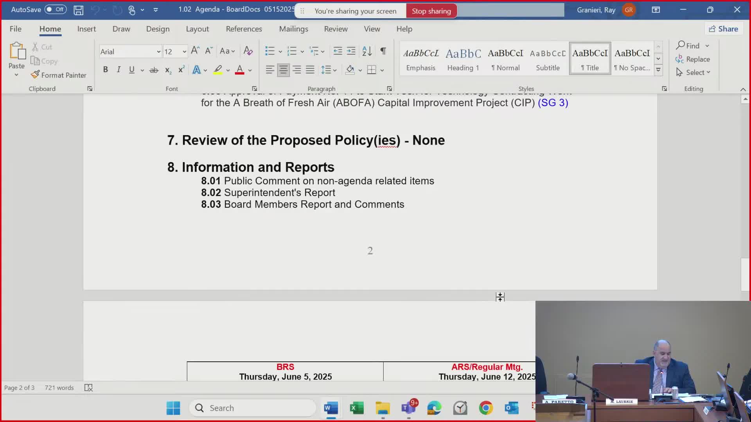Viewport: 751px width, 422px height.
Task: Click the Share button
Action: 723,29
